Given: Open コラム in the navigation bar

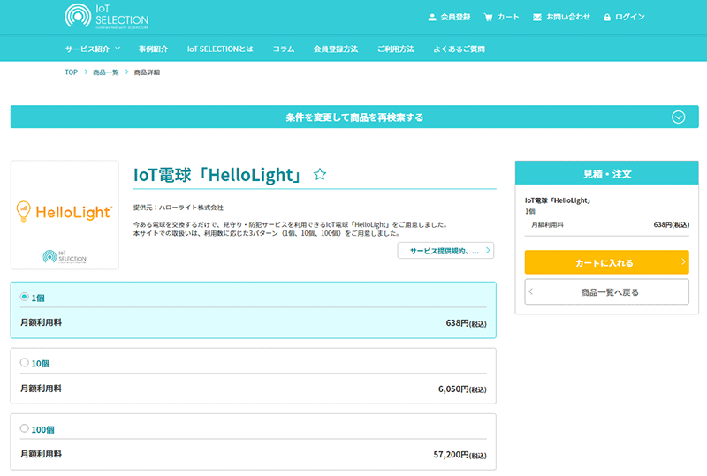Looking at the screenshot, I should (x=284, y=49).
